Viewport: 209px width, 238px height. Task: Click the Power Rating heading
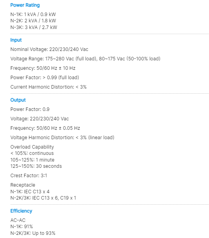25,5
